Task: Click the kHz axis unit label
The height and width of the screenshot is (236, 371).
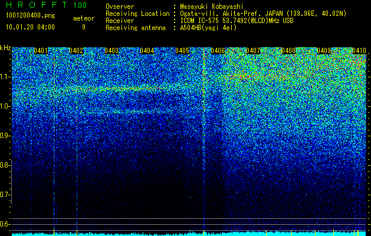Action: click(5, 48)
